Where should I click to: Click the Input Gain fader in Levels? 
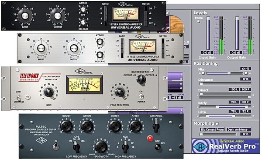(208, 33)
